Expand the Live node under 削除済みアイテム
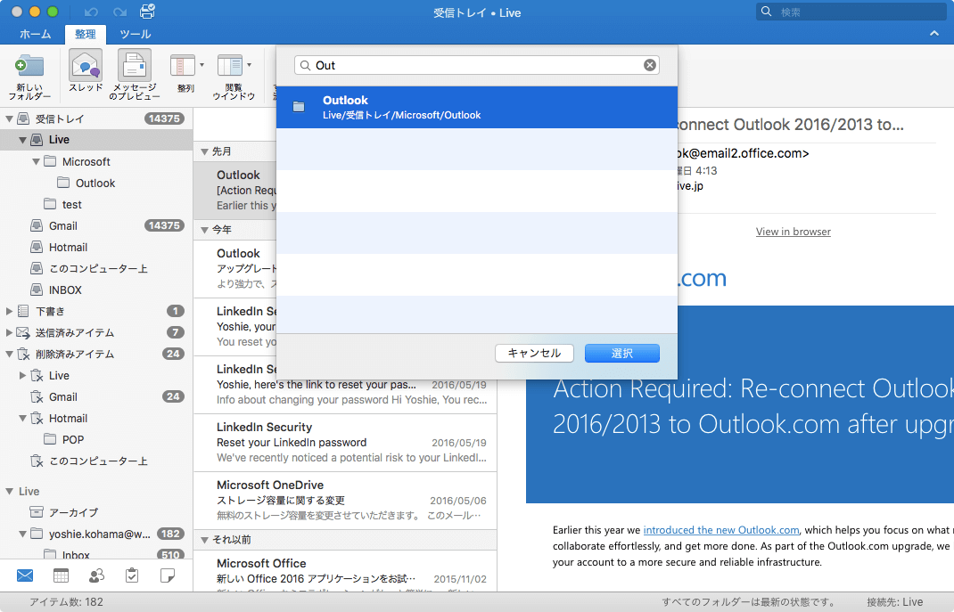The image size is (954, 612). (x=22, y=376)
